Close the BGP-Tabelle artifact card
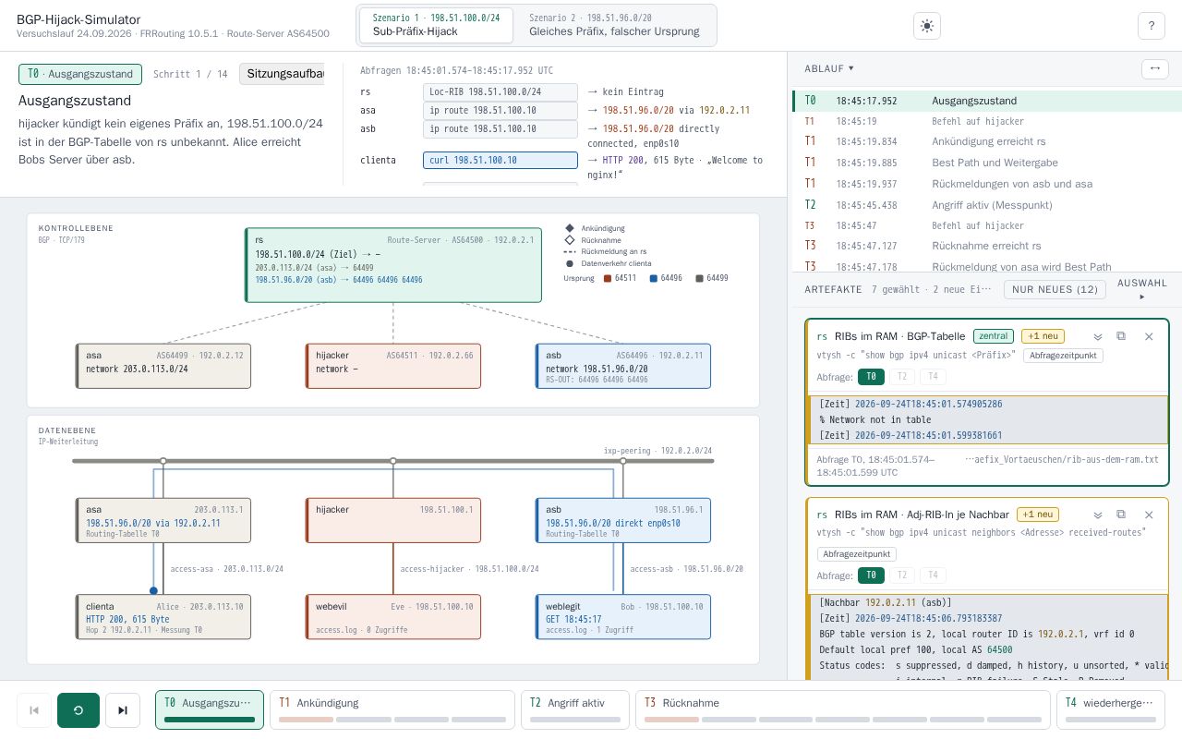 [x=1149, y=336]
